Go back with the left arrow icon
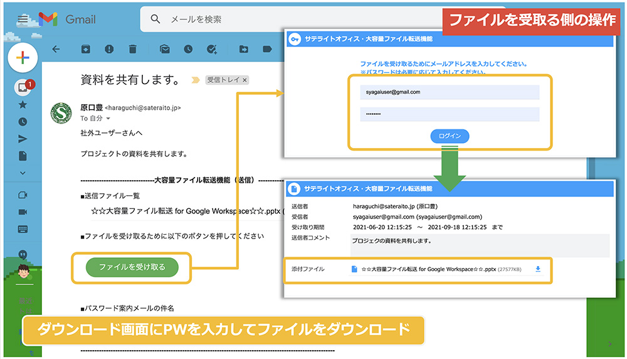 pos(56,49)
